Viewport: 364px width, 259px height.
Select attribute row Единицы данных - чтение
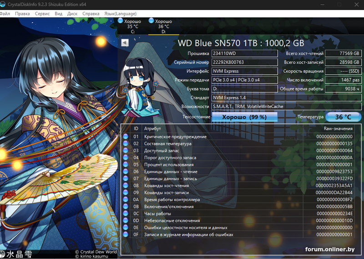238,172
